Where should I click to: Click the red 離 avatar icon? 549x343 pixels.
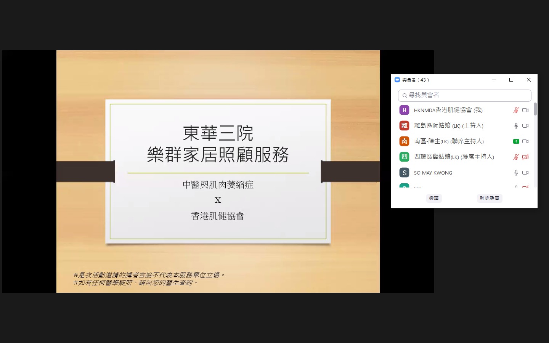click(404, 126)
